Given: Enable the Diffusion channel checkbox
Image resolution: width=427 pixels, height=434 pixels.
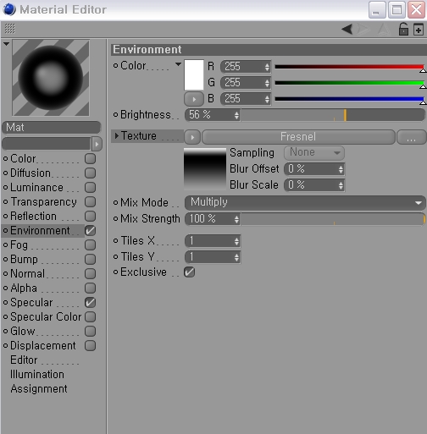Looking at the screenshot, I should tap(91, 173).
